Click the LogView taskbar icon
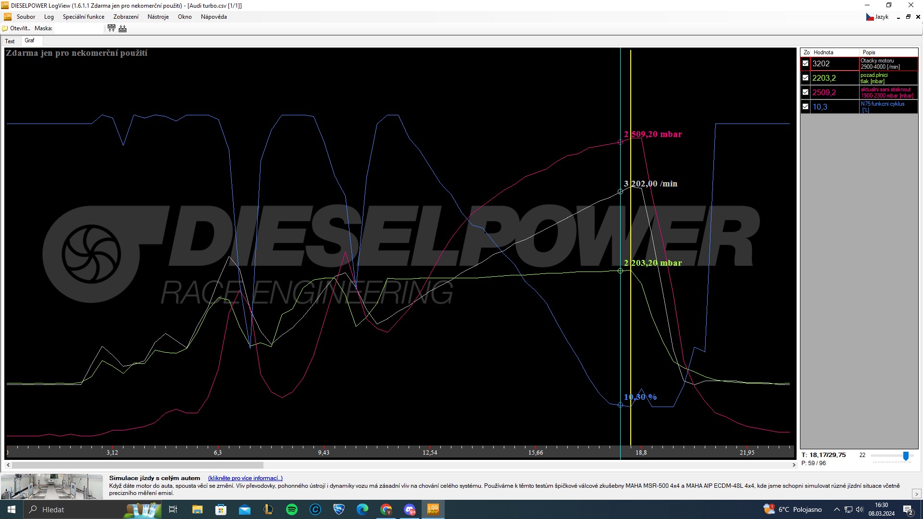 (433, 509)
